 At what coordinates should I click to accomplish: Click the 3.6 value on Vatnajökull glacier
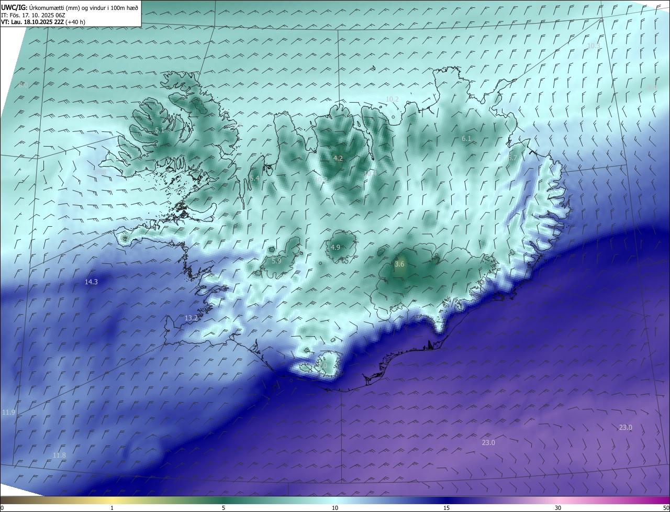(399, 264)
